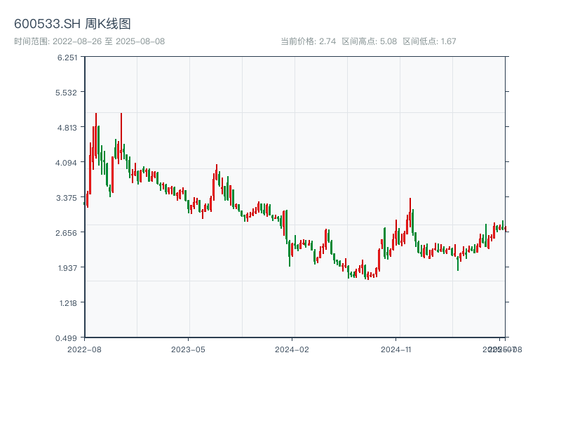
Task: Click the x-axis date label 2022-08
Action: (84, 349)
